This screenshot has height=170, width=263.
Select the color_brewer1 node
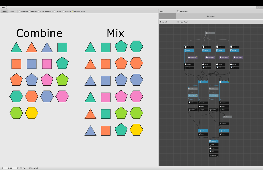[193, 57]
